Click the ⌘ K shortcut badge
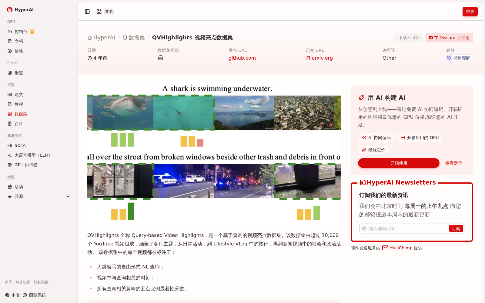Viewport: 485px width, 303px height. click(109, 12)
